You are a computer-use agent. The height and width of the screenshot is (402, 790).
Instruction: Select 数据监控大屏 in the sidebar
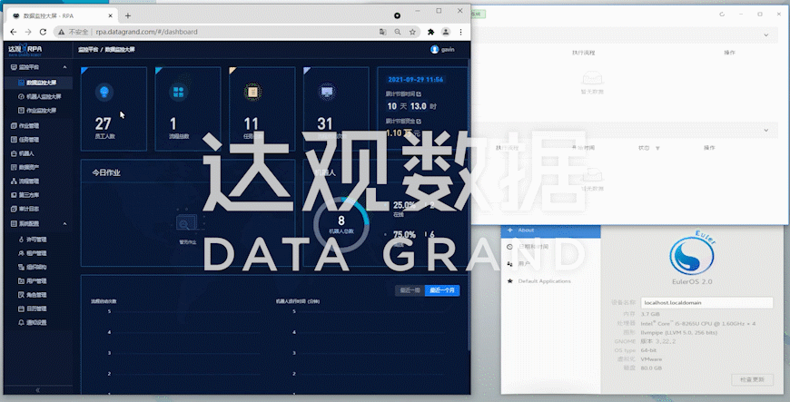[x=38, y=83]
